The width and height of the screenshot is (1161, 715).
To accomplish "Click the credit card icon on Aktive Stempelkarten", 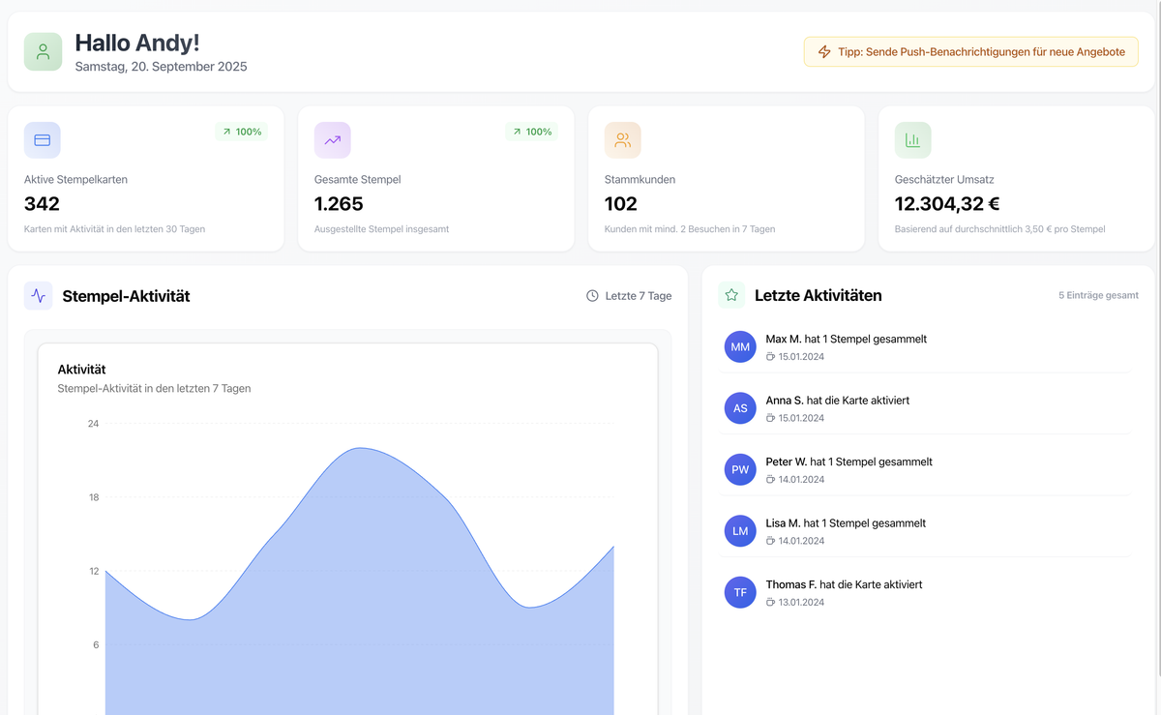I will (43, 139).
